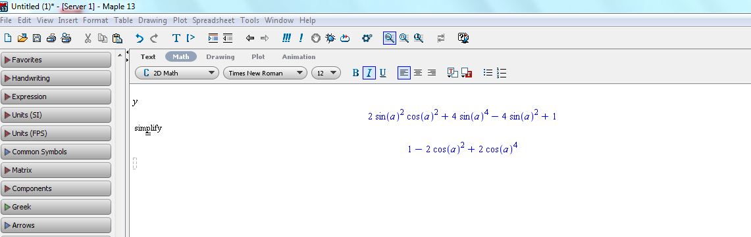Click the debugger bug icon
This screenshot has height=237, width=751.
330,38
